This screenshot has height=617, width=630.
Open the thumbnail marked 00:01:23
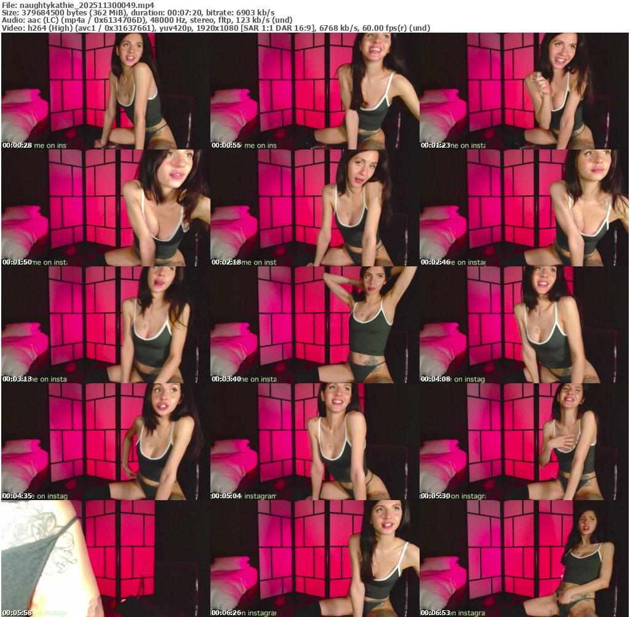[524, 91]
